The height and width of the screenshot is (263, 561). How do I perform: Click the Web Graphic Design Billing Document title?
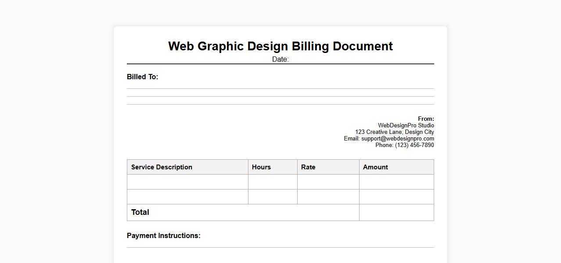(x=280, y=46)
